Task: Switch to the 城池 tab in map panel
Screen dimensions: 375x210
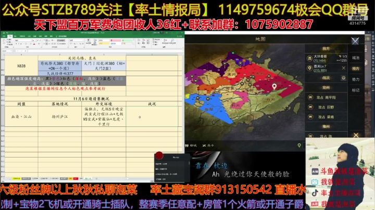Action: 356,58
